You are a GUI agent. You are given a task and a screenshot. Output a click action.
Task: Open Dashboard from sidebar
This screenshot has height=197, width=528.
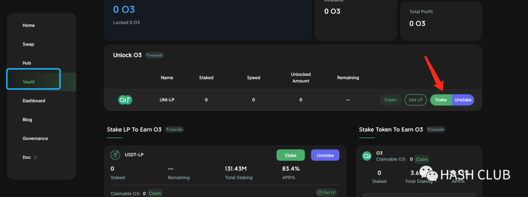coord(34,100)
